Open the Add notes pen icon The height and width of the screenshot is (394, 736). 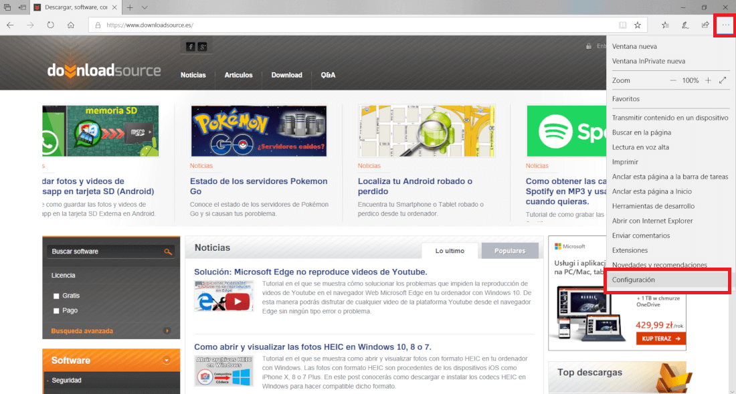point(685,25)
